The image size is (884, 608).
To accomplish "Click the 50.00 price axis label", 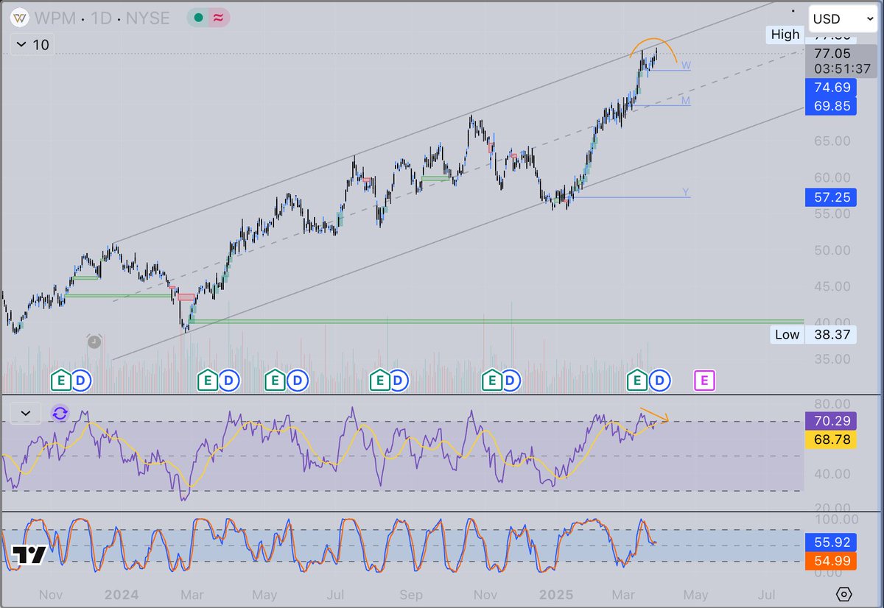I will click(832, 250).
